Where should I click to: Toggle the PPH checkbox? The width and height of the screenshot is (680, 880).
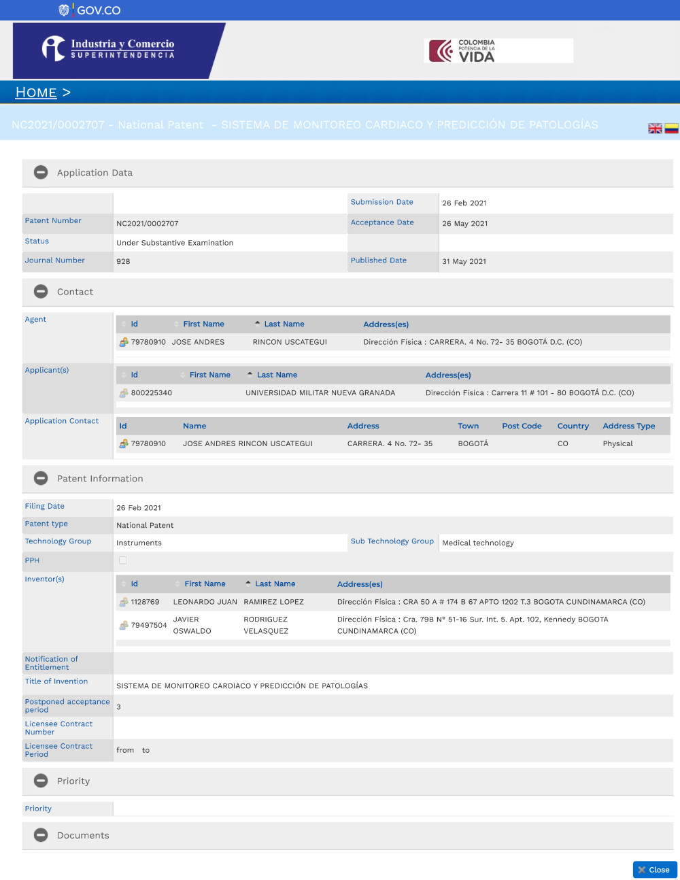122,560
